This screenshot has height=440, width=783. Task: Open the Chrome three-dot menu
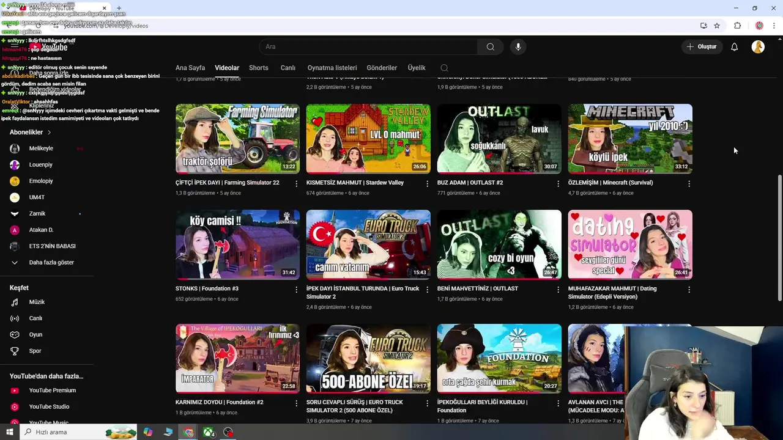tap(774, 26)
